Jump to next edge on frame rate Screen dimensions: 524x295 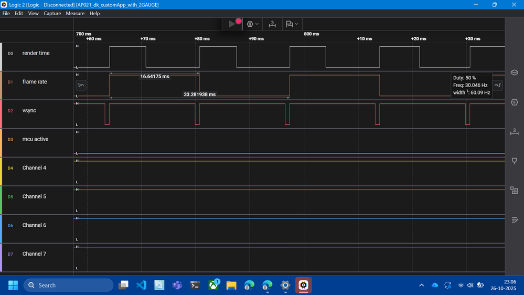(x=498, y=85)
